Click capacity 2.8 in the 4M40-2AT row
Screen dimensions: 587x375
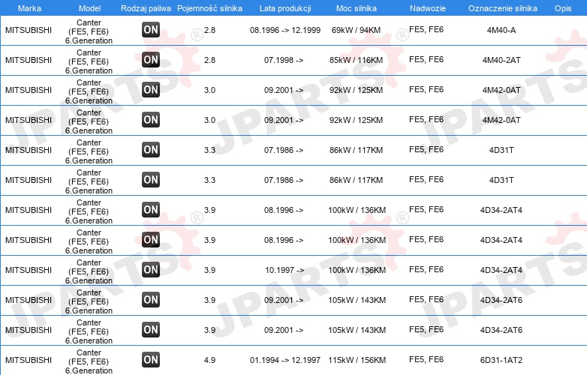pyautogui.click(x=209, y=60)
